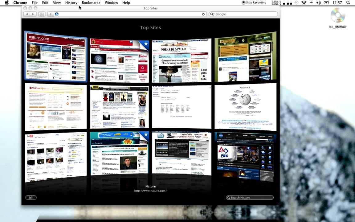Click the Edit button in Top Sites
The height and width of the screenshot is (222, 355).
[x=31, y=198]
